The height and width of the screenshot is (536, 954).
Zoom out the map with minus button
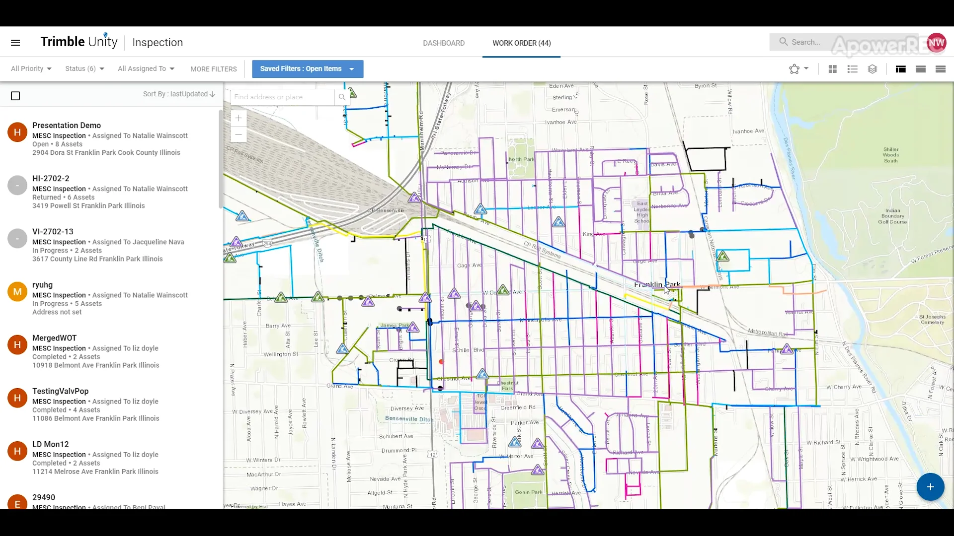coord(238,134)
